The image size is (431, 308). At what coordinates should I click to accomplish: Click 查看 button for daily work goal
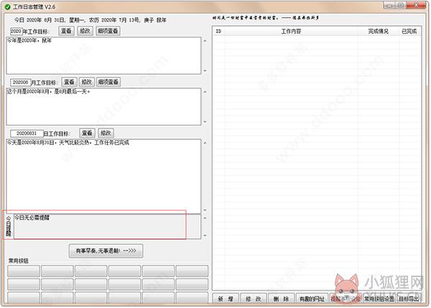coord(87,133)
